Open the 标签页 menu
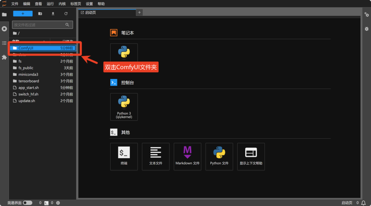This screenshot has height=206, width=371. 76,4
